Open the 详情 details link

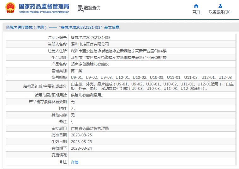(75, 162)
